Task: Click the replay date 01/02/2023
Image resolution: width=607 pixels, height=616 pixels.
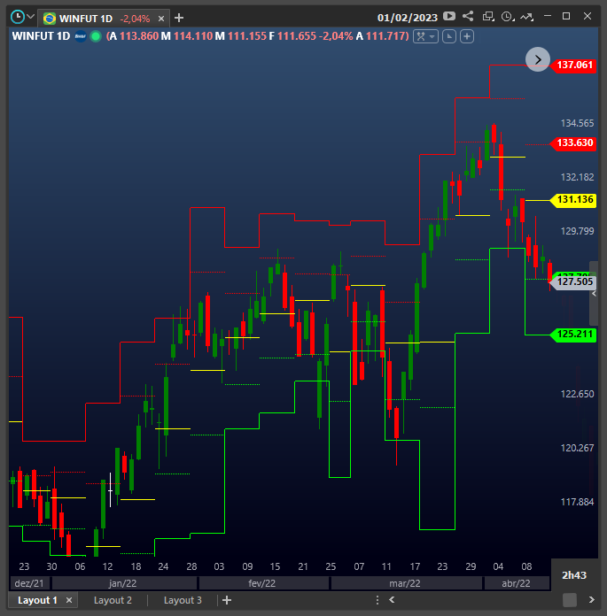Action: click(x=407, y=18)
